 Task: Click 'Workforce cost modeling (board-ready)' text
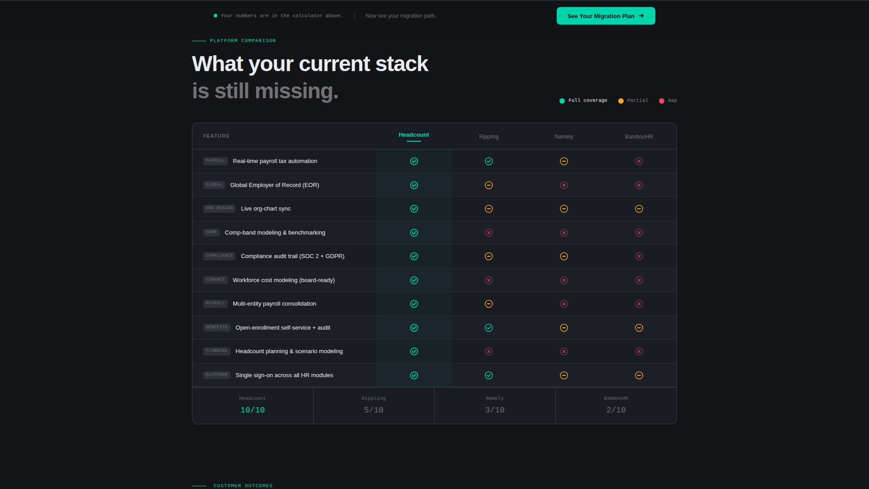tap(284, 280)
